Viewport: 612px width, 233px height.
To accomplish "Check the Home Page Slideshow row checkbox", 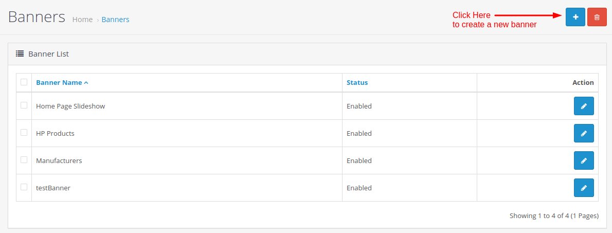I will 24,105.
